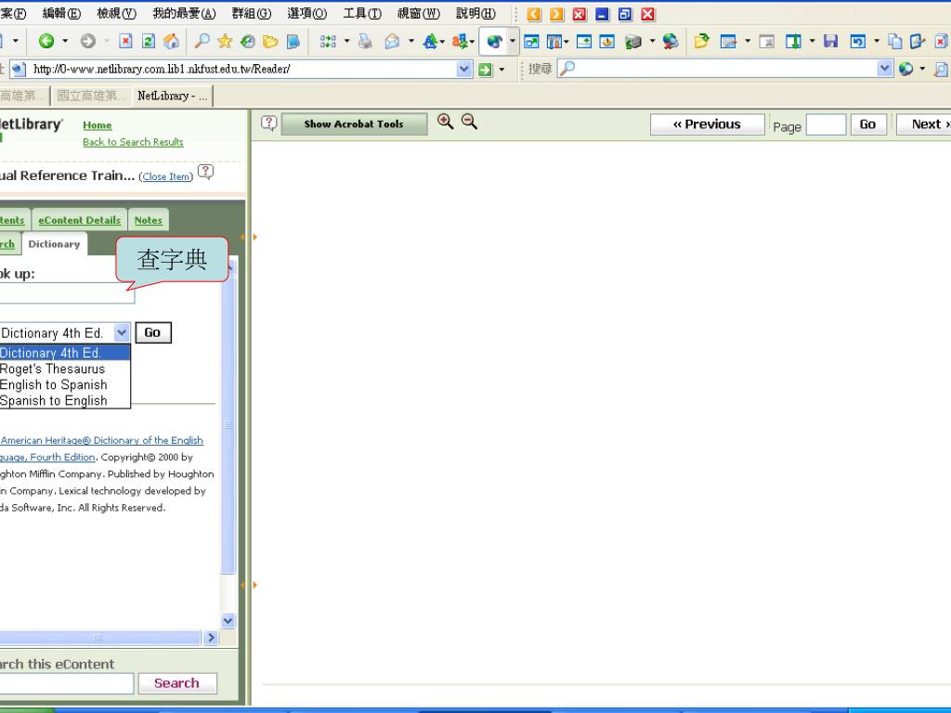Refresh the page using the green arrows icon
Image resolution: width=951 pixels, height=713 pixels.
(148, 41)
